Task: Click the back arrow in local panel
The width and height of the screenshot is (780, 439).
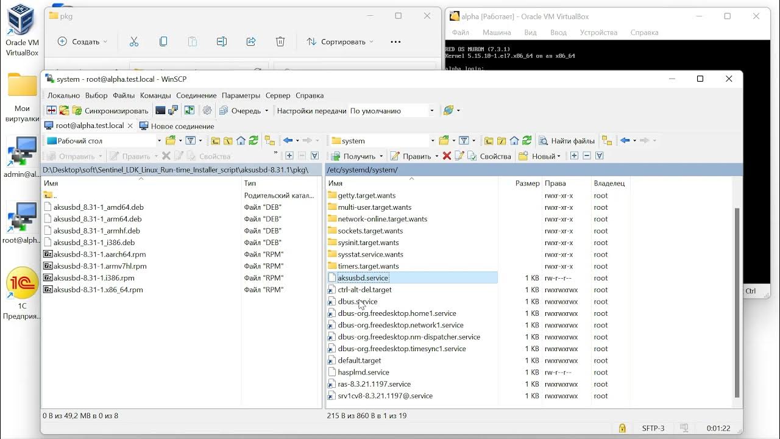Action: point(288,141)
